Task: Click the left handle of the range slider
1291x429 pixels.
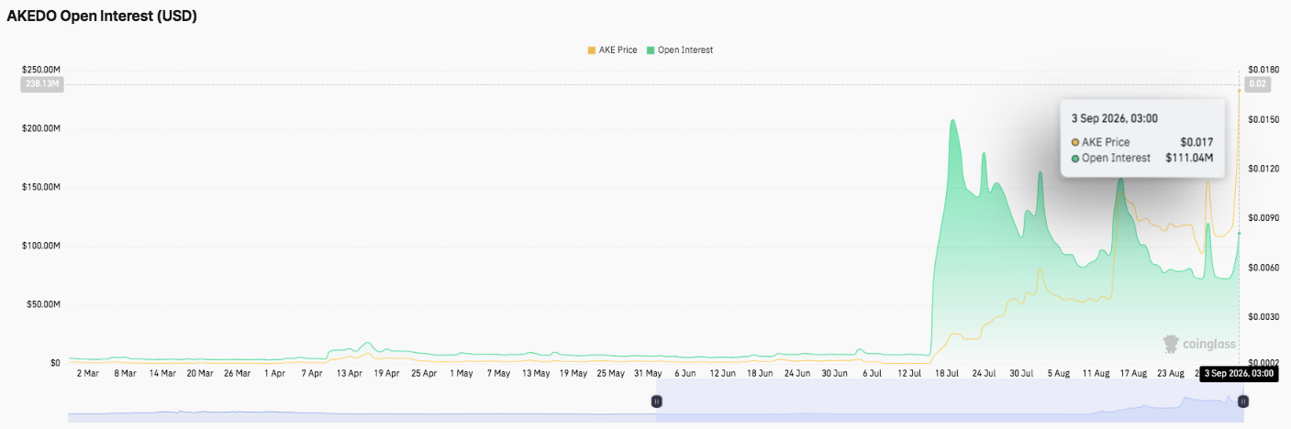Action: [657, 401]
